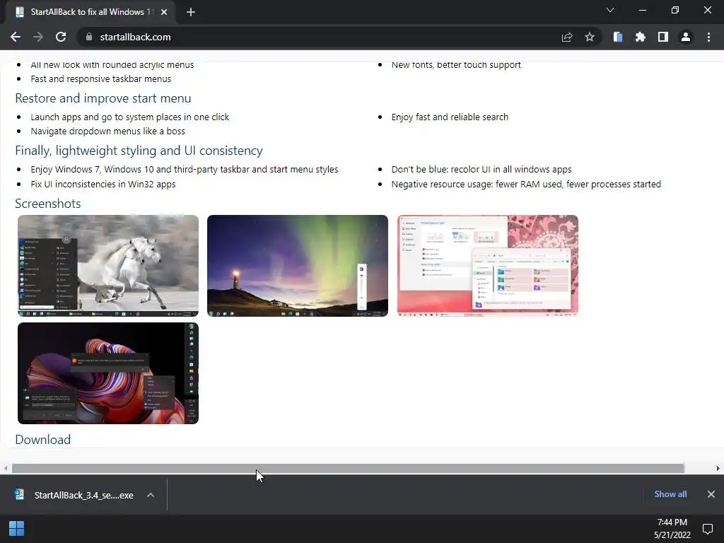Open the Windows Start button
The image size is (724, 543).
click(17, 529)
